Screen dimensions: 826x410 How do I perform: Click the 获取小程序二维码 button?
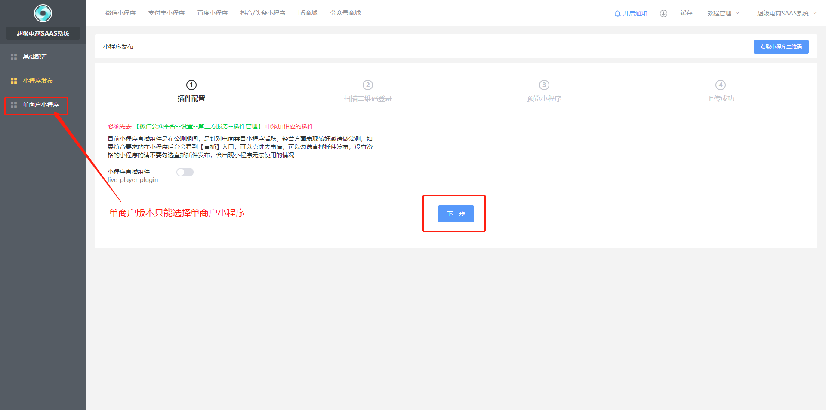tap(781, 47)
